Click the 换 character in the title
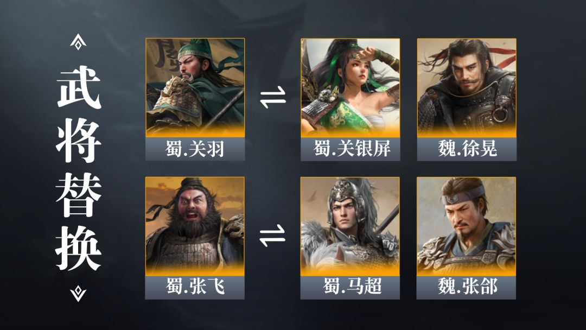The image size is (586, 330). tap(79, 249)
